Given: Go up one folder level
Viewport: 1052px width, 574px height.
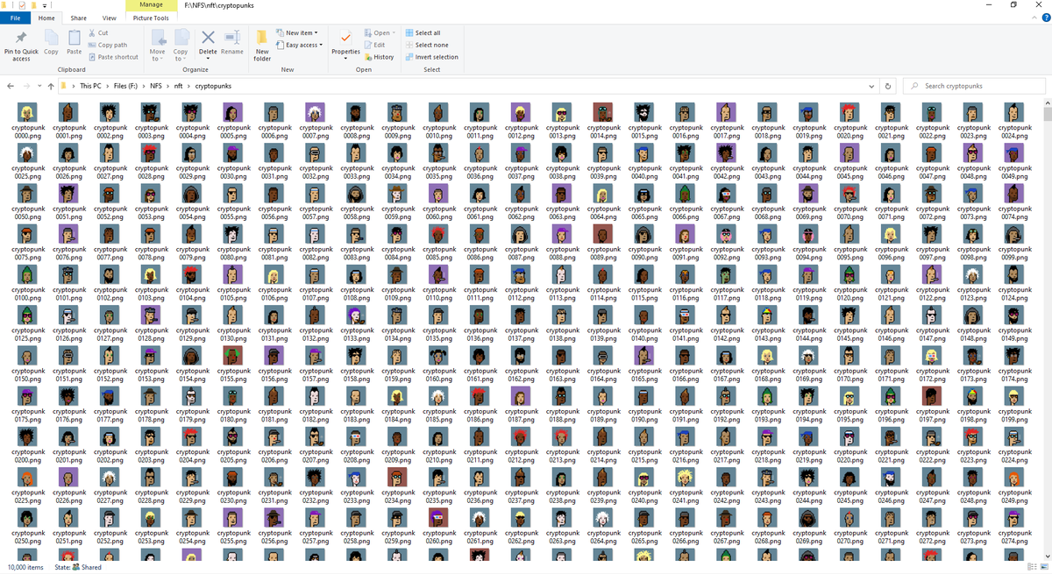Looking at the screenshot, I should tap(51, 86).
